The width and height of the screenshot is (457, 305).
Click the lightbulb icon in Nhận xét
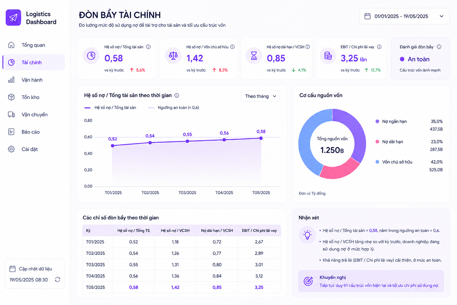click(x=307, y=235)
